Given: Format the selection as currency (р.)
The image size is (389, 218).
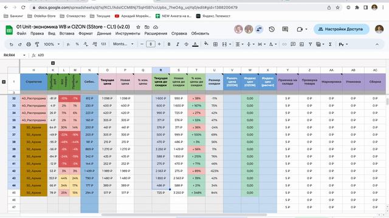Looking at the screenshot, I should pos(68,44).
